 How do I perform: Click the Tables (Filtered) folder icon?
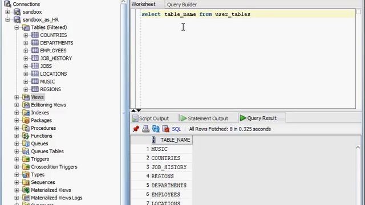[x=26, y=27]
